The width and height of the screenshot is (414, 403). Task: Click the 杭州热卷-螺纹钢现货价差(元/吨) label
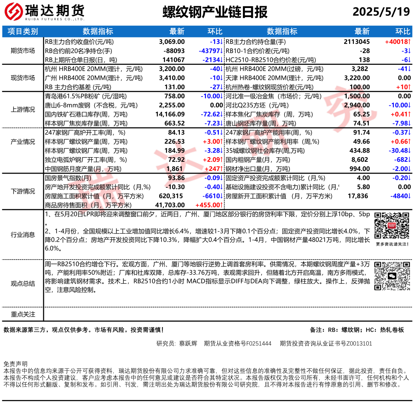[x=270, y=87]
